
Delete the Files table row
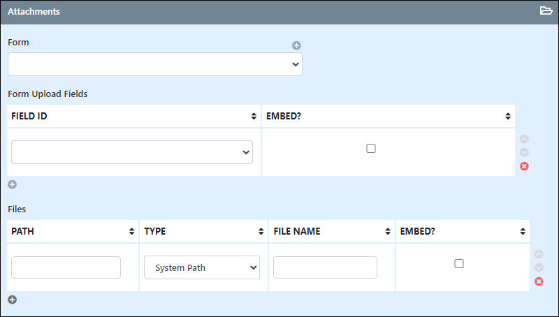click(x=539, y=281)
